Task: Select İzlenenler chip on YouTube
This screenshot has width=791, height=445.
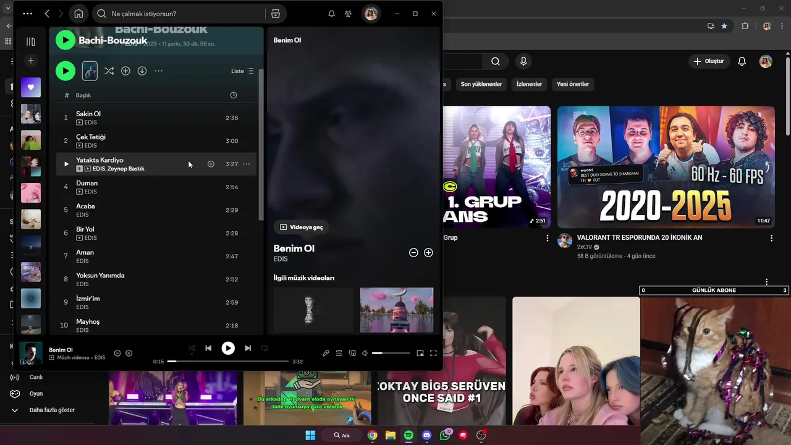Action: click(530, 84)
